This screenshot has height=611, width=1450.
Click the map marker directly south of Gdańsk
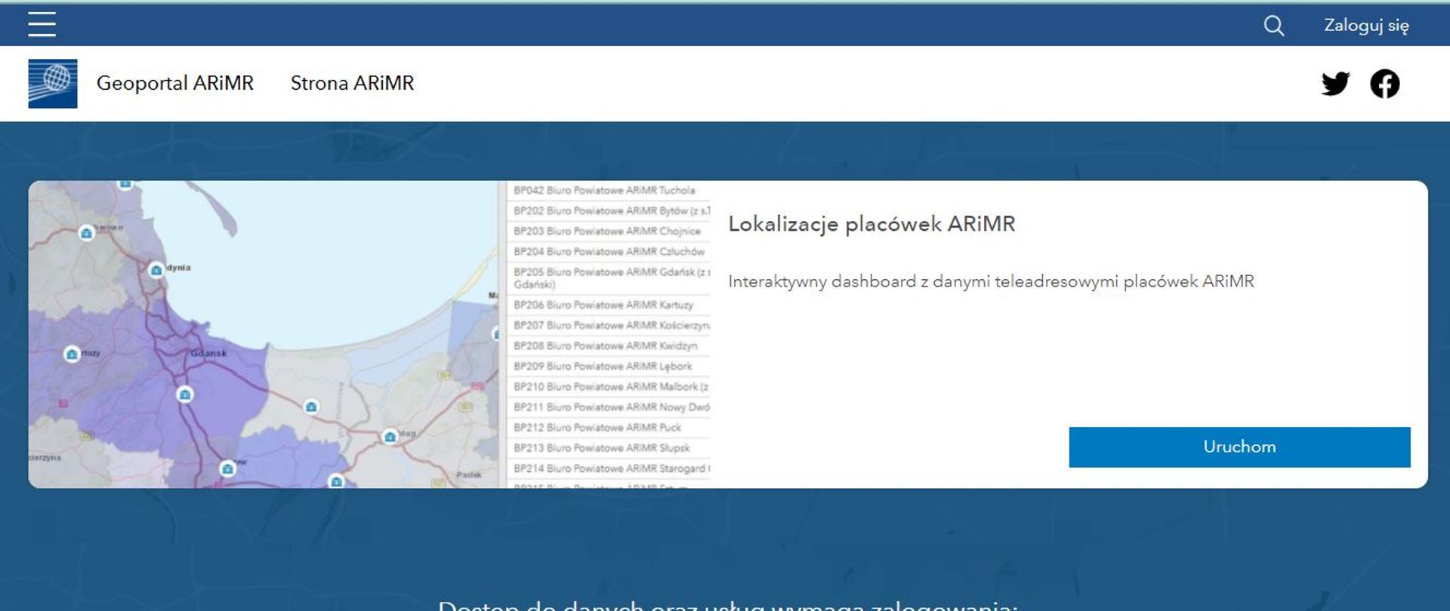(185, 395)
